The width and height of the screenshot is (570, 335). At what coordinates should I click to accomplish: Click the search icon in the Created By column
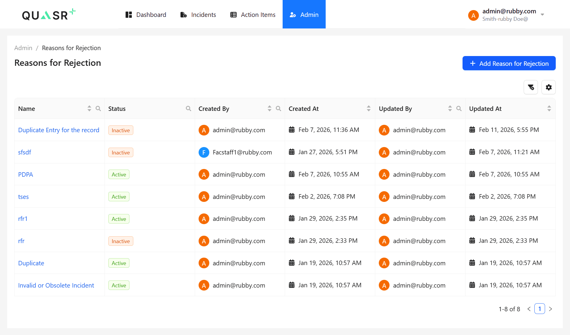coord(278,109)
